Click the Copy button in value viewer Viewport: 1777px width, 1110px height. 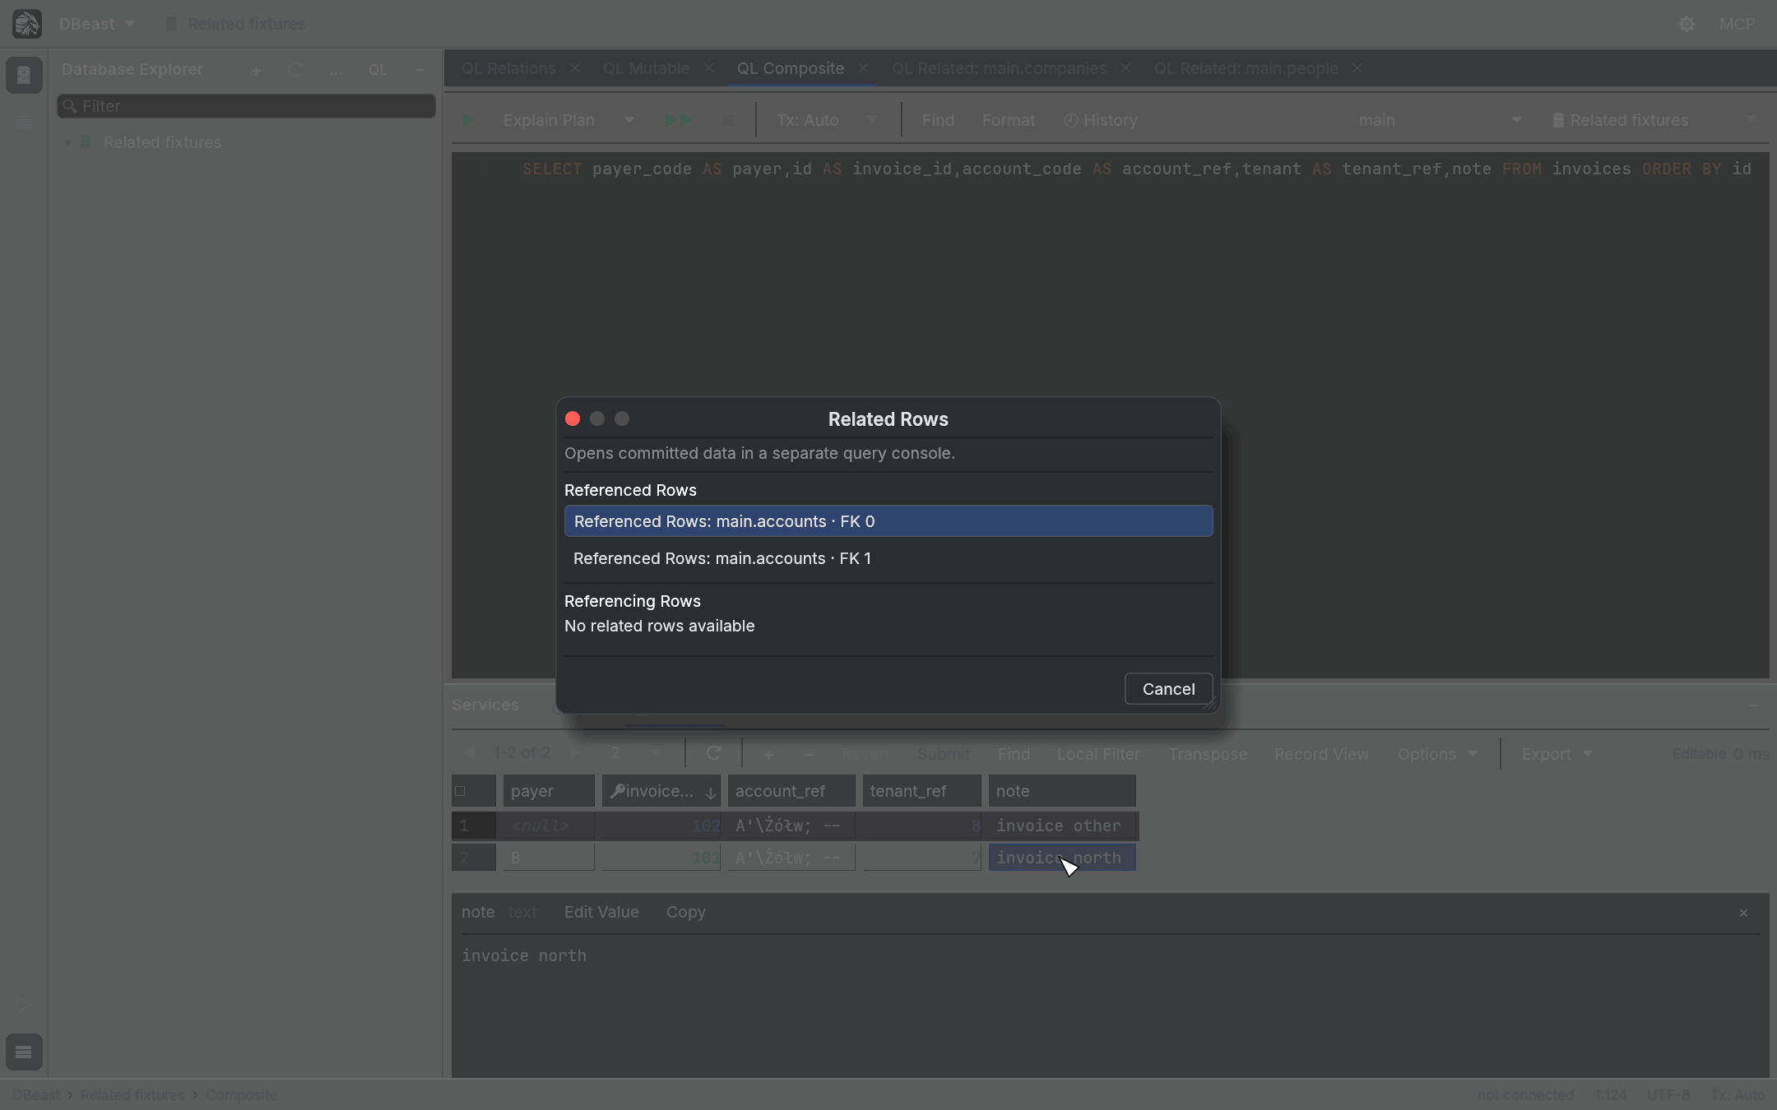point(685,912)
